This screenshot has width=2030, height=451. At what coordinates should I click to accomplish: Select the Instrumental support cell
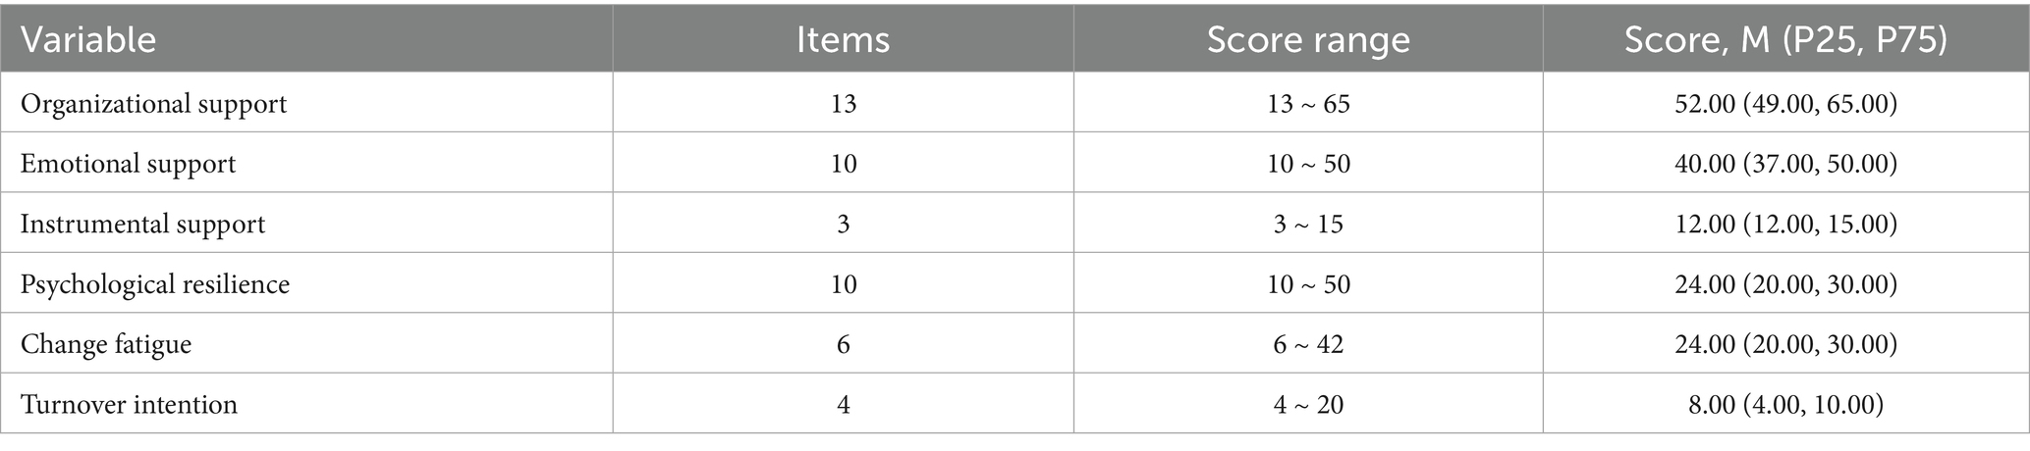click(143, 225)
